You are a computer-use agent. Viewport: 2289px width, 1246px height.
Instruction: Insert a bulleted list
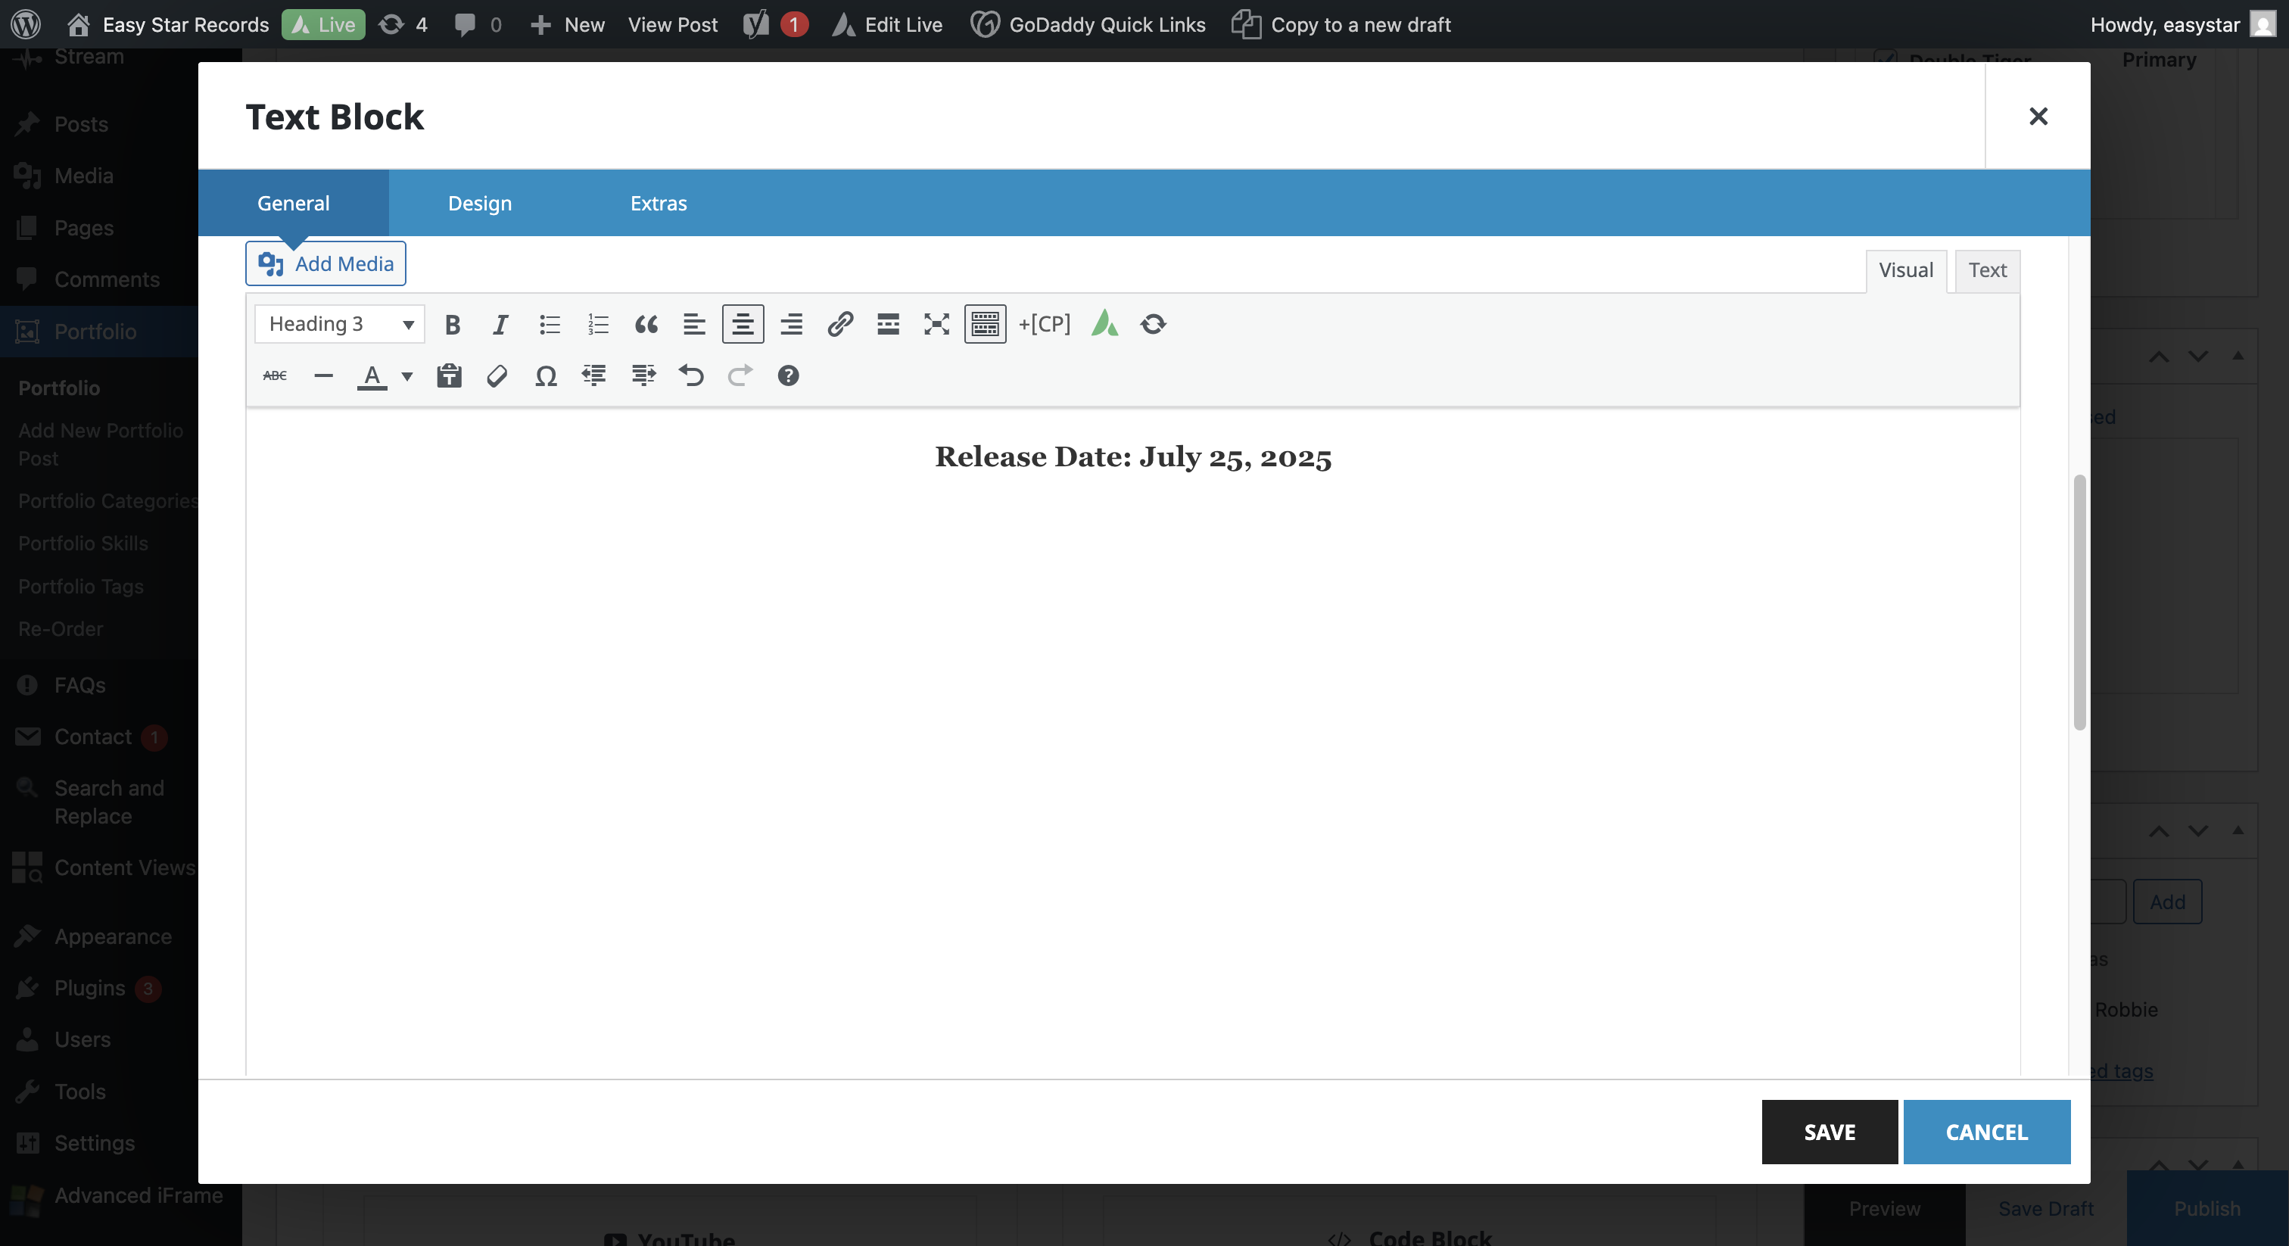[549, 325]
